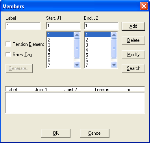This screenshot has width=150, height=143.
Task: Click the Start J1 list scrollbar thumb
Action: 77,49
